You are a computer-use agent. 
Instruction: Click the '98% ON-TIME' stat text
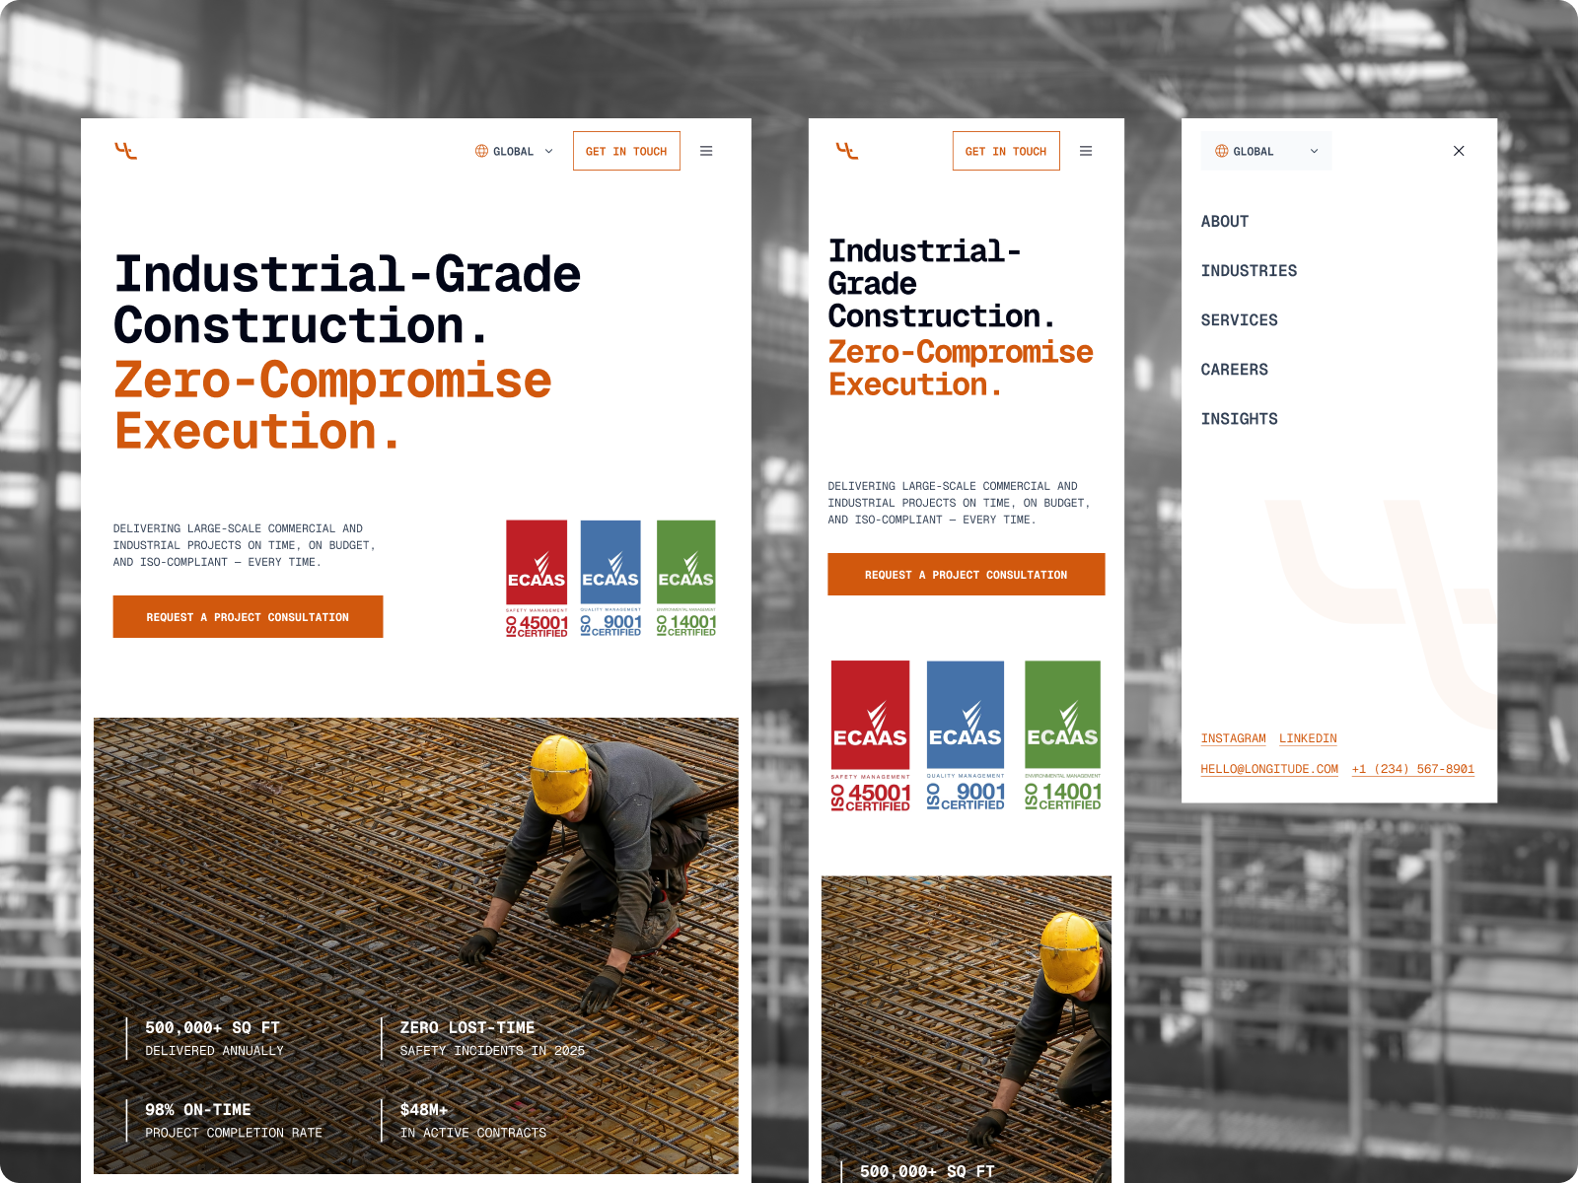(x=198, y=1110)
